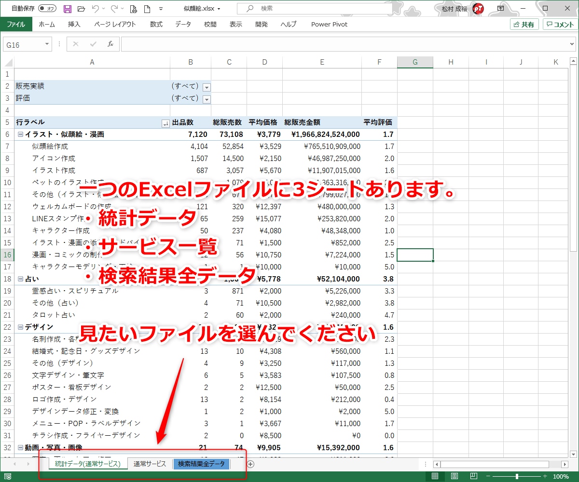
Task: Click the horizontal scrollbar track
Action: tap(502, 464)
